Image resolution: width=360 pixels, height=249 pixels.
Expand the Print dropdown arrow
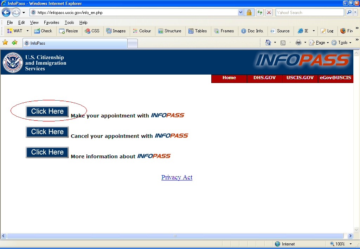(x=305, y=43)
